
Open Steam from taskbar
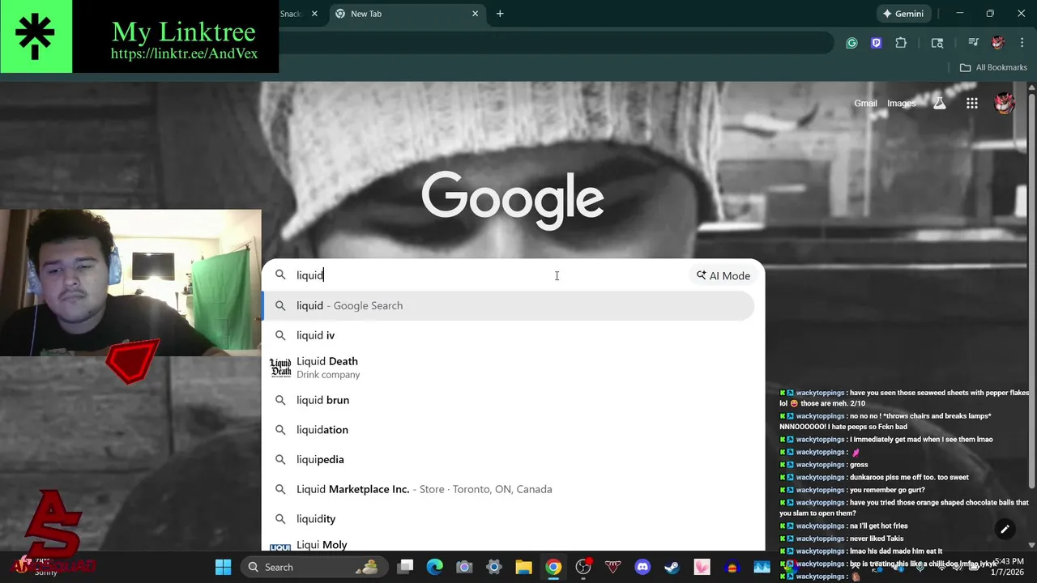[x=672, y=567]
